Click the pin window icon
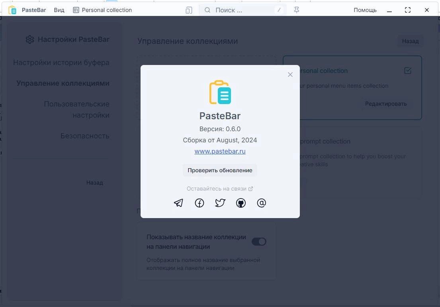440x307 pixels. coord(296,10)
